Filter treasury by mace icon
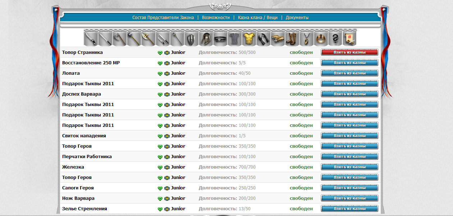This screenshot has height=216, width=453. pos(134,38)
